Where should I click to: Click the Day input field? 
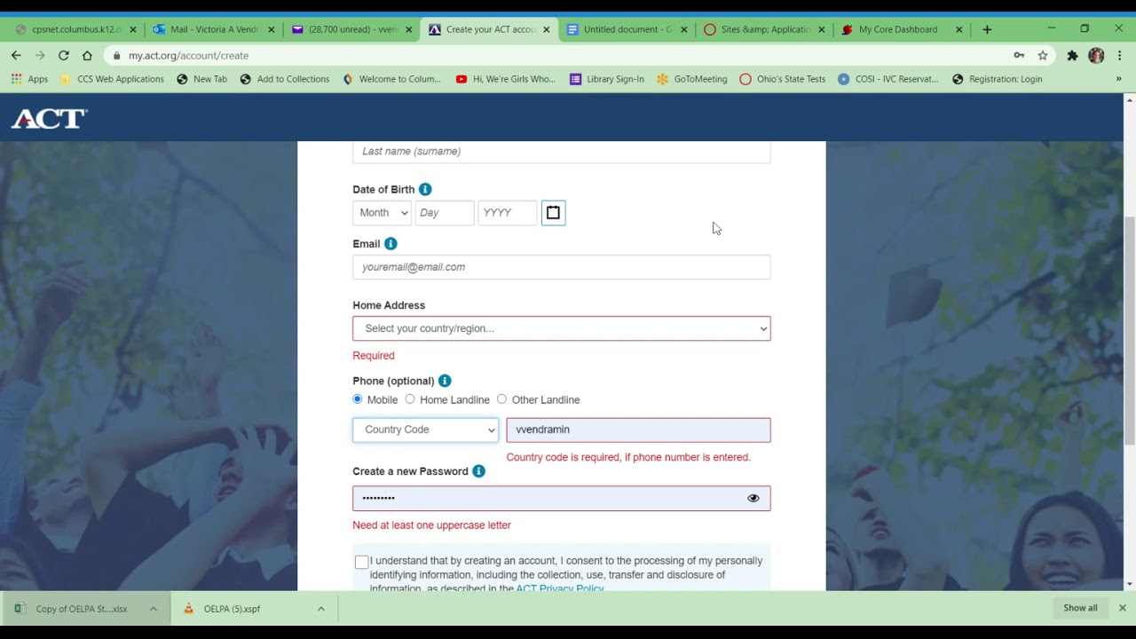tap(445, 213)
